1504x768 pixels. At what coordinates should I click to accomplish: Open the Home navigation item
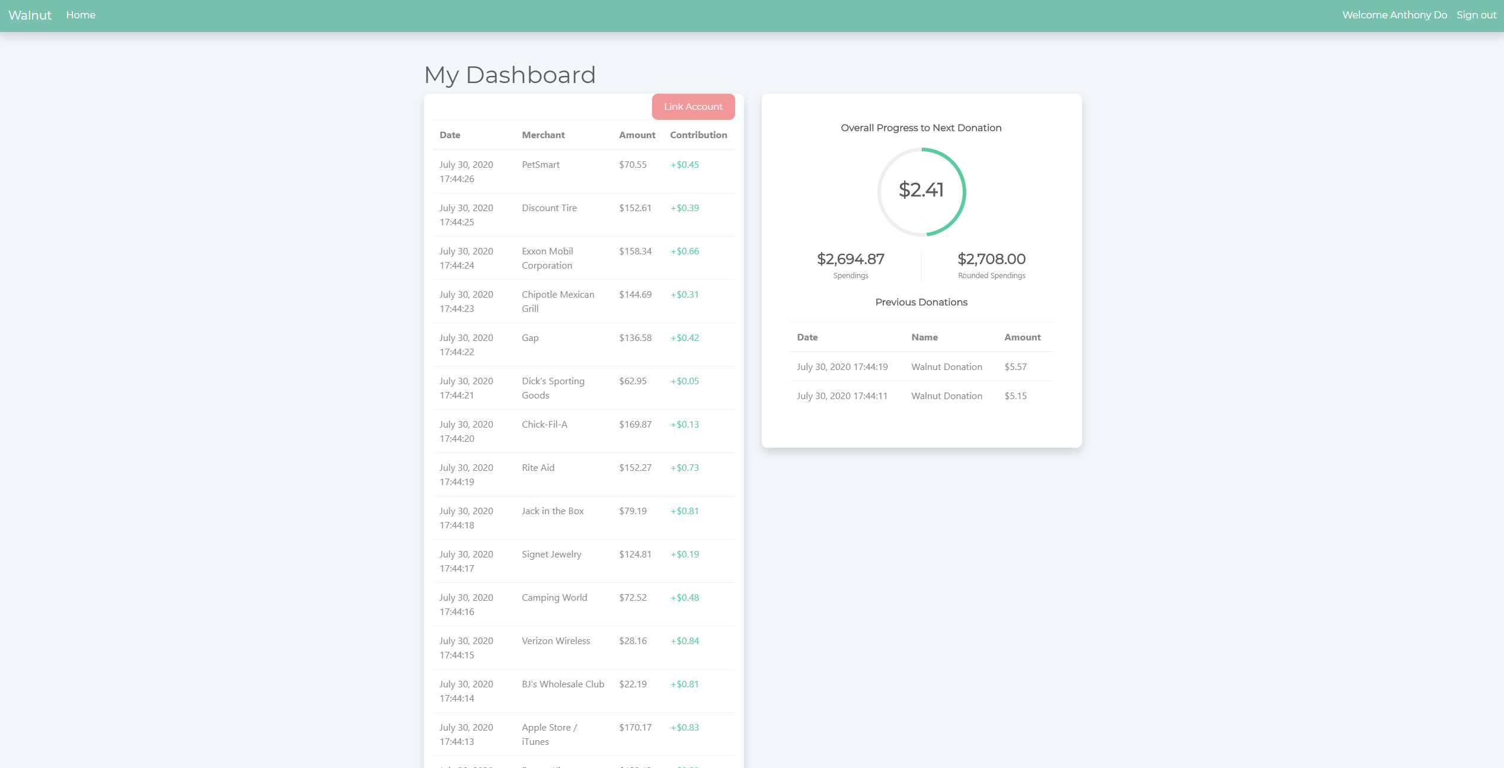[x=81, y=15]
